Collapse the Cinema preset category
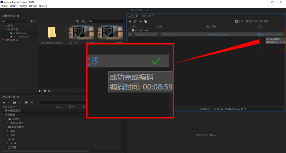The width and height of the screenshot is (286, 153). 5,119
